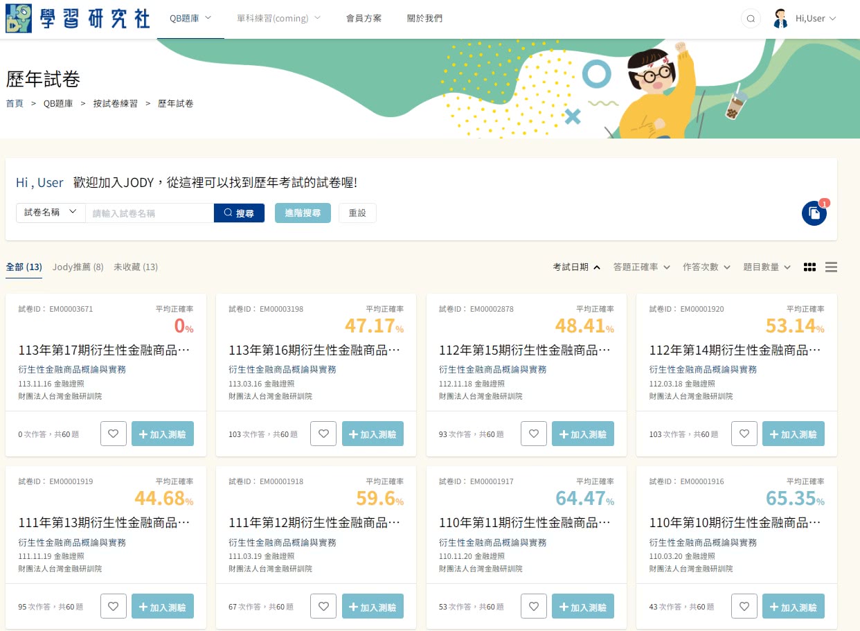The height and width of the screenshot is (631, 860).
Task: Switch to grid view layout
Action: click(x=809, y=267)
